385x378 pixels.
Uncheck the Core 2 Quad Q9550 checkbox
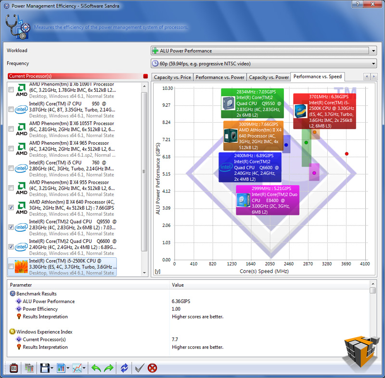[x=11, y=227]
